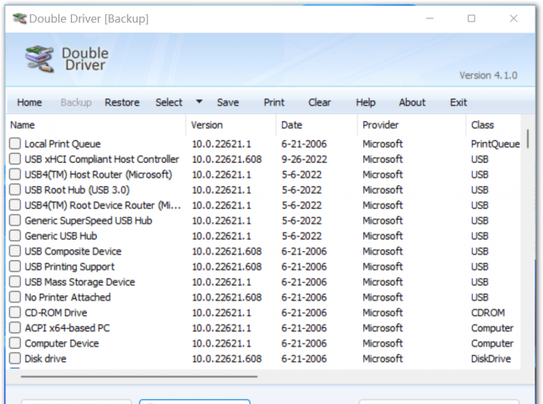Click the Select menu item
This screenshot has width=543, height=404.
(169, 103)
